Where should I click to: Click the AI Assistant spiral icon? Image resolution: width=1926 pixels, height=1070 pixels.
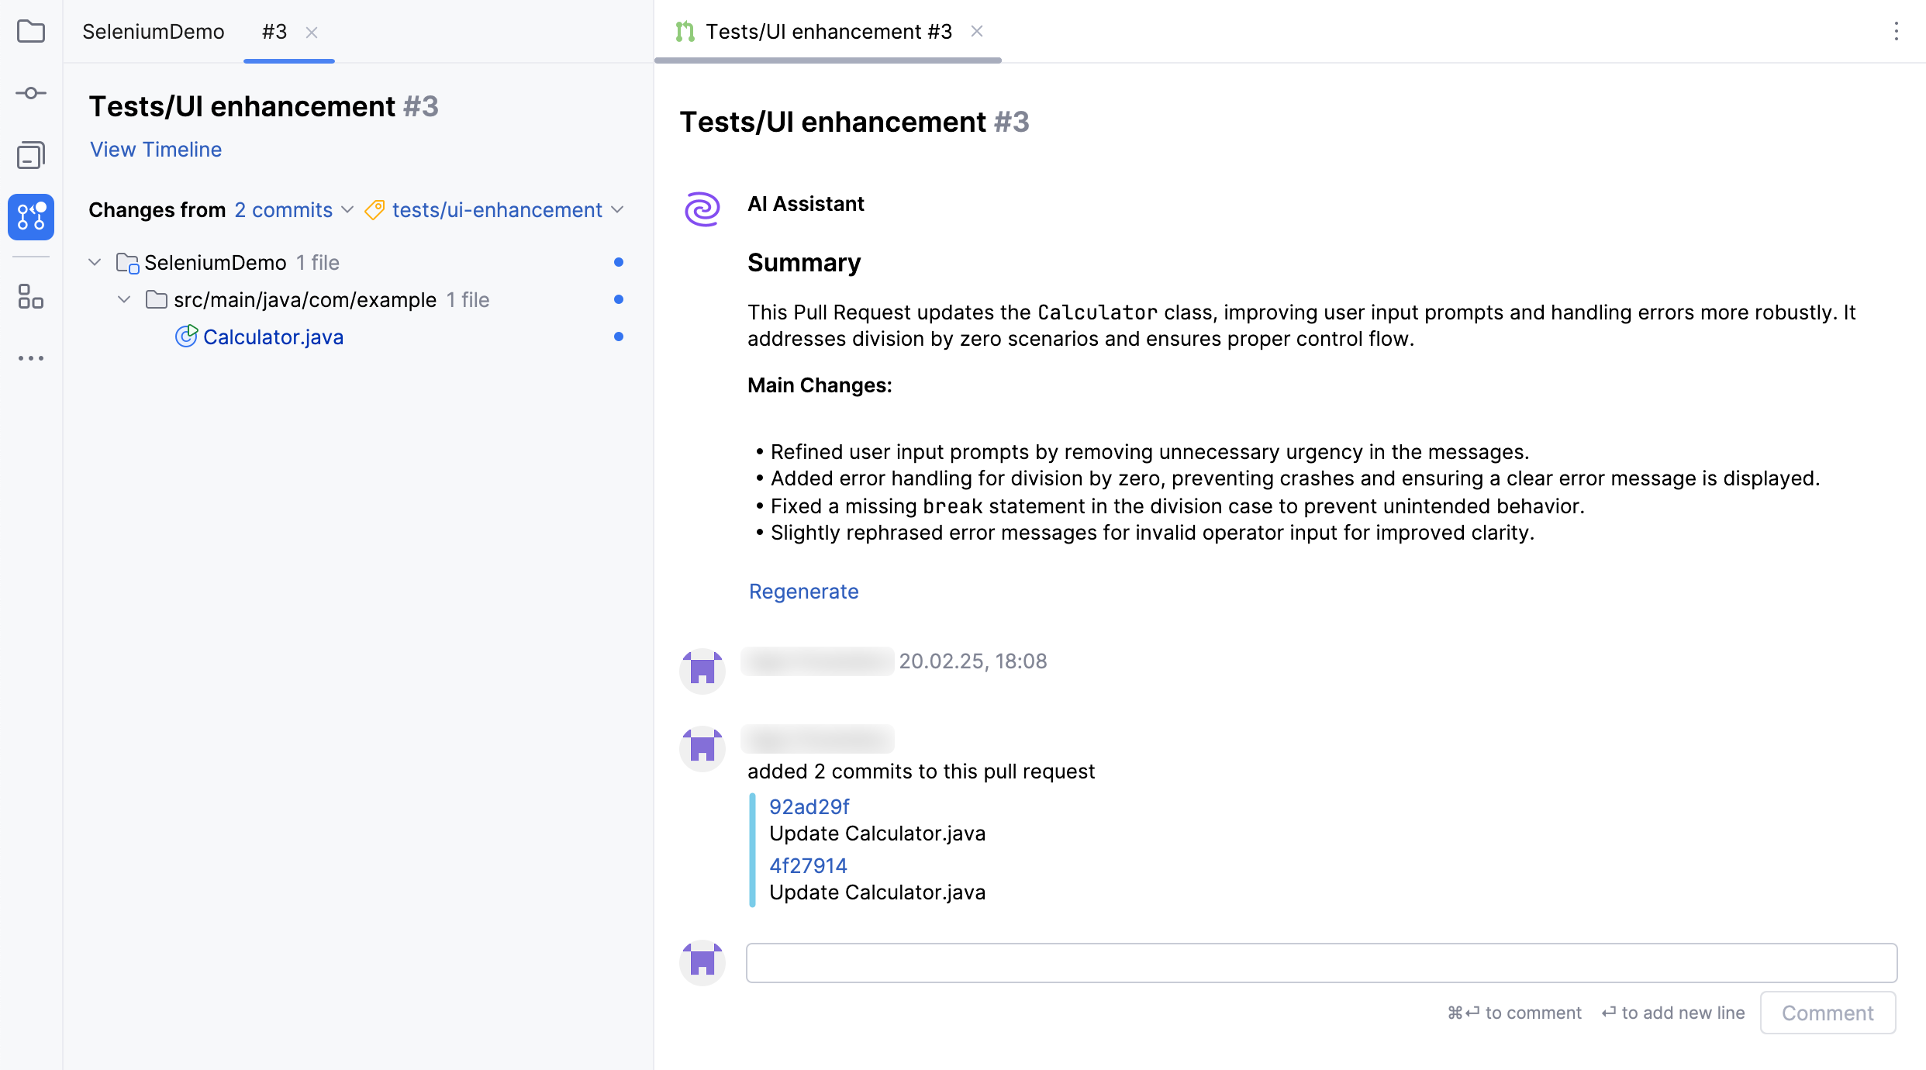702,209
